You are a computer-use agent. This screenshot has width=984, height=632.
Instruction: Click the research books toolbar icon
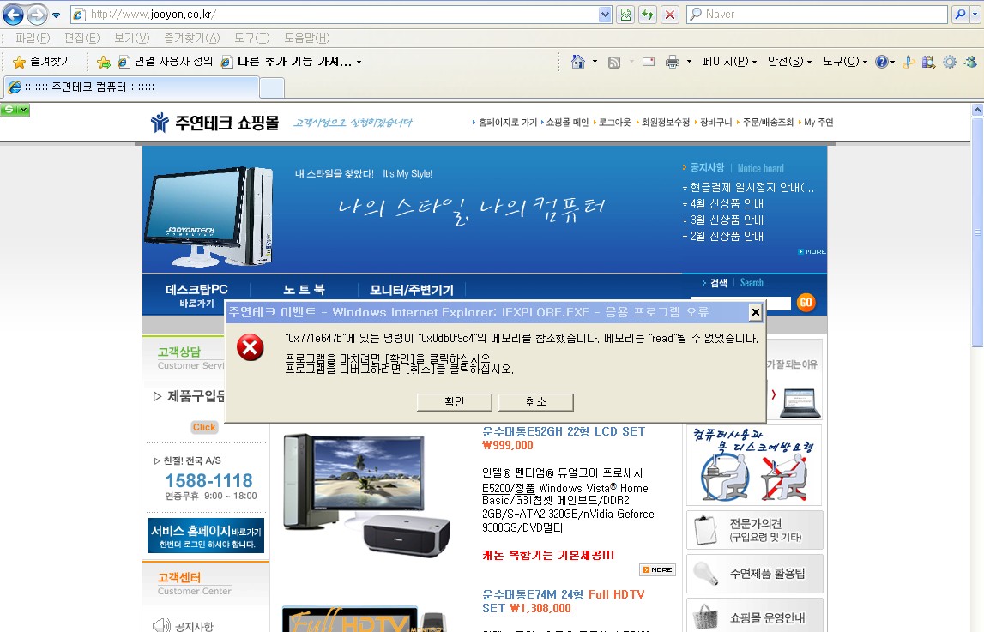(929, 62)
